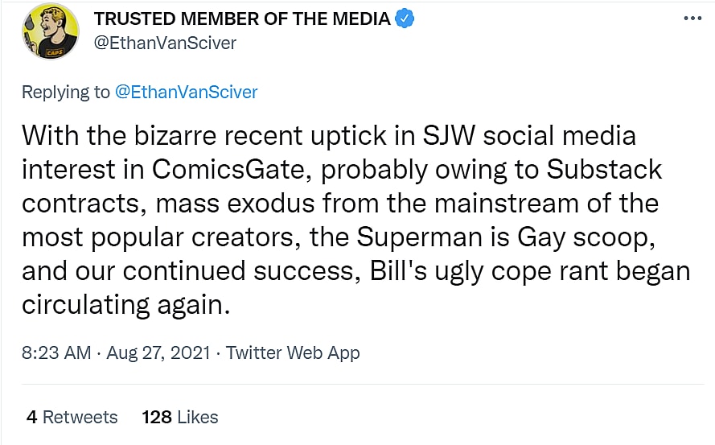715x445 pixels.
Task: Open the Twitter Web App source link
Action: [293, 352]
